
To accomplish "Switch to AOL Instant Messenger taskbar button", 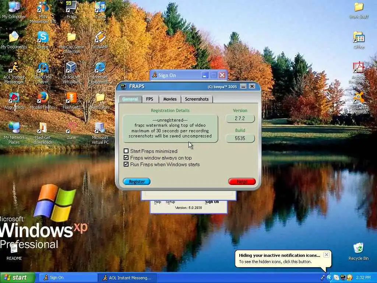I will point(127,277).
